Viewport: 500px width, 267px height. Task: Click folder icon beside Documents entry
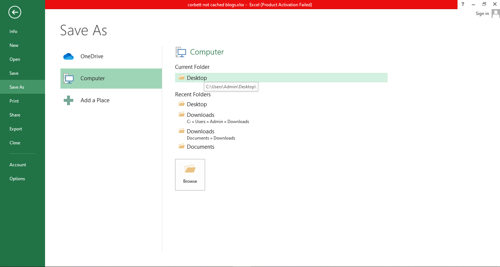click(181, 146)
